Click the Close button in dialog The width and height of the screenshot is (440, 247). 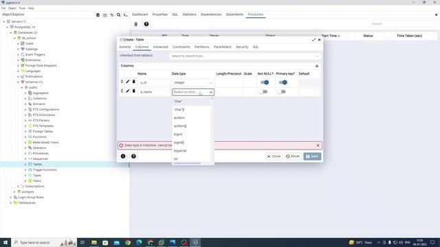274,156
